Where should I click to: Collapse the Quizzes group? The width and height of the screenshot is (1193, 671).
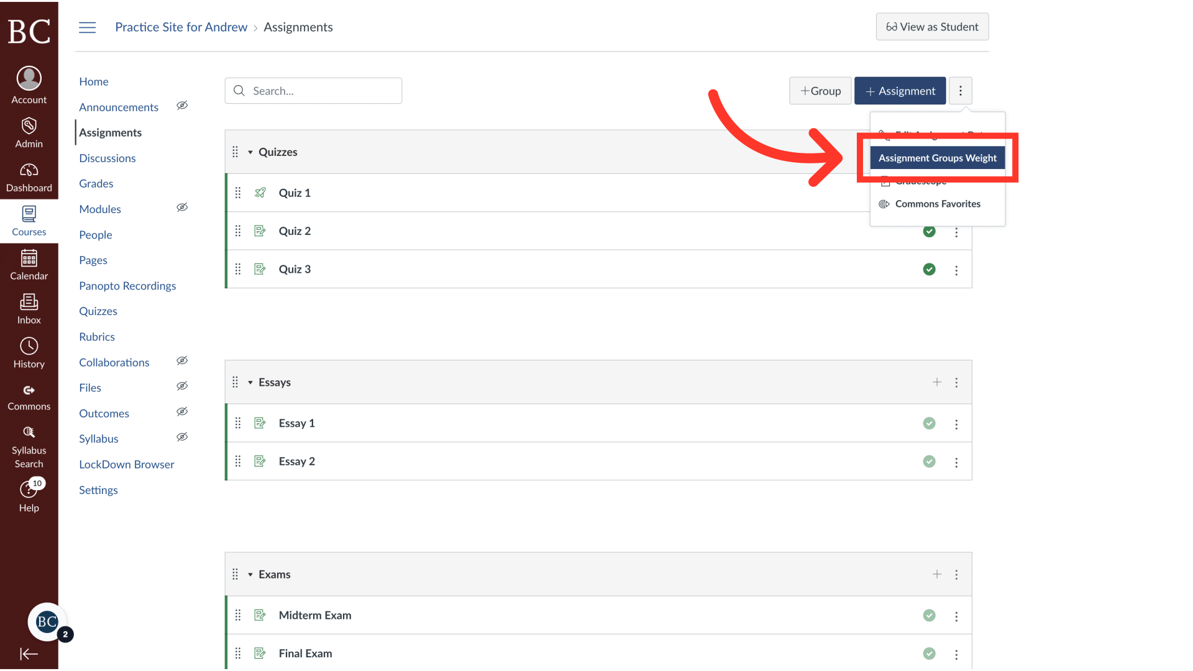click(x=250, y=152)
